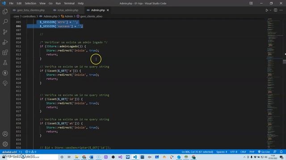Open the Extensions view
This screenshot has height=160, width=286.
[5, 52]
